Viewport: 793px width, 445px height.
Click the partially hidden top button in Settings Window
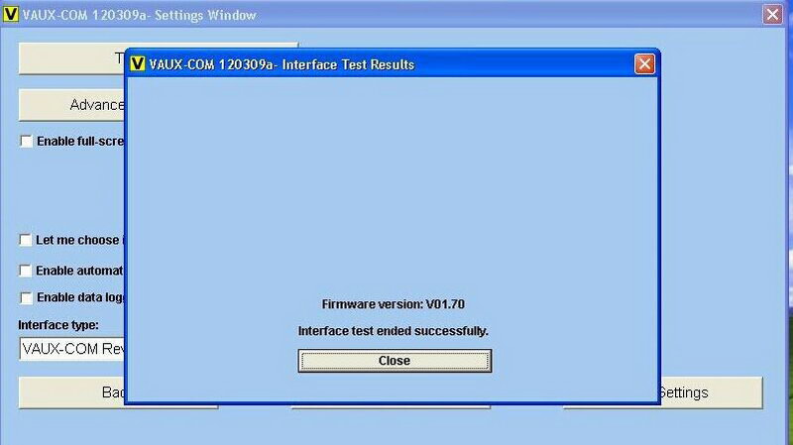coord(71,58)
